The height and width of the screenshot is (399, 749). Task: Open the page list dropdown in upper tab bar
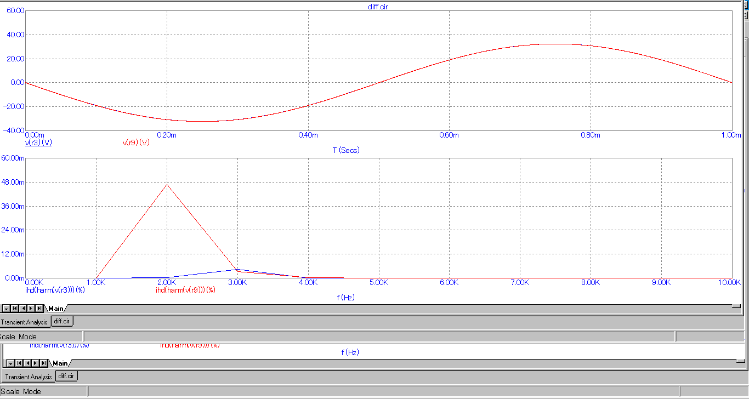point(6,309)
